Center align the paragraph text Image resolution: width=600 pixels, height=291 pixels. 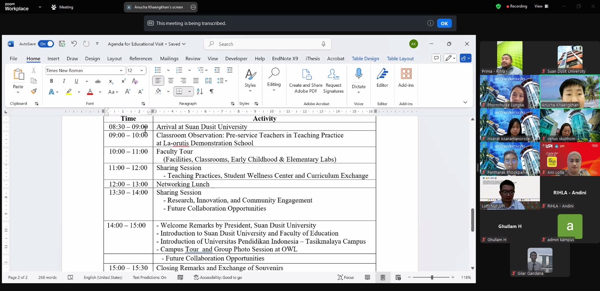171,81
